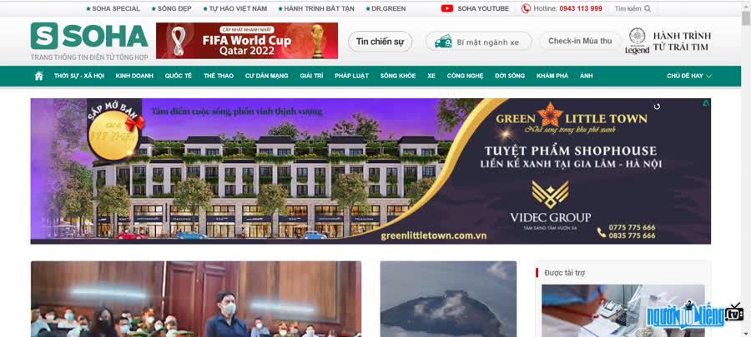The height and width of the screenshot is (337, 751).
Task: Click the Green Little Town ad banner
Action: 370,171
